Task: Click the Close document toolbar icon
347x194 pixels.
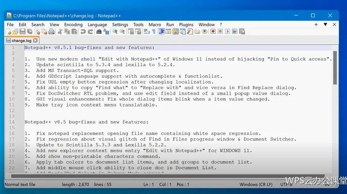Action: coord(37,32)
